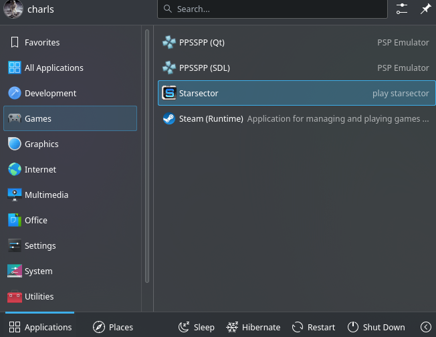Click the Starsector S logo icon
436x337 pixels.
click(x=169, y=93)
